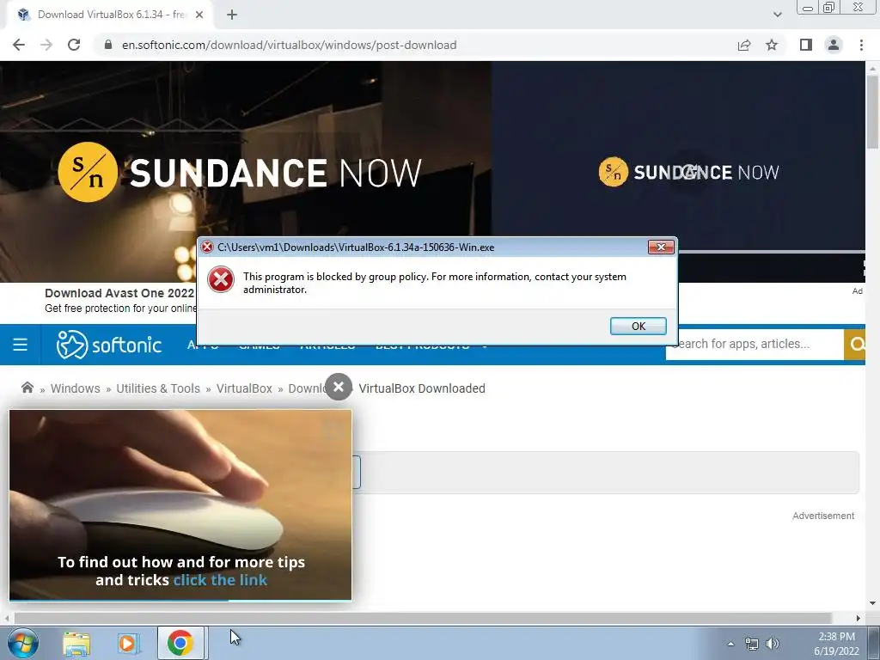Open Utilities & Tools breadcrumb link
880x660 pixels.
(158, 388)
